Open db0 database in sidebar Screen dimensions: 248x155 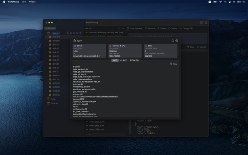(56, 37)
